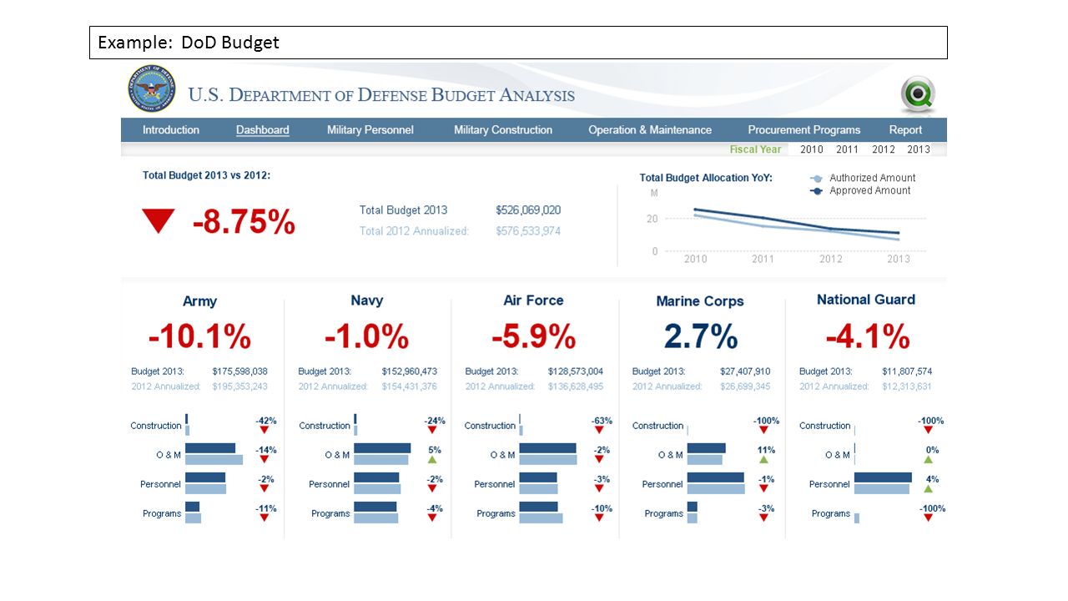The width and height of the screenshot is (1068, 601).
Task: Open the Military Personnel tab
Action: 370,130
